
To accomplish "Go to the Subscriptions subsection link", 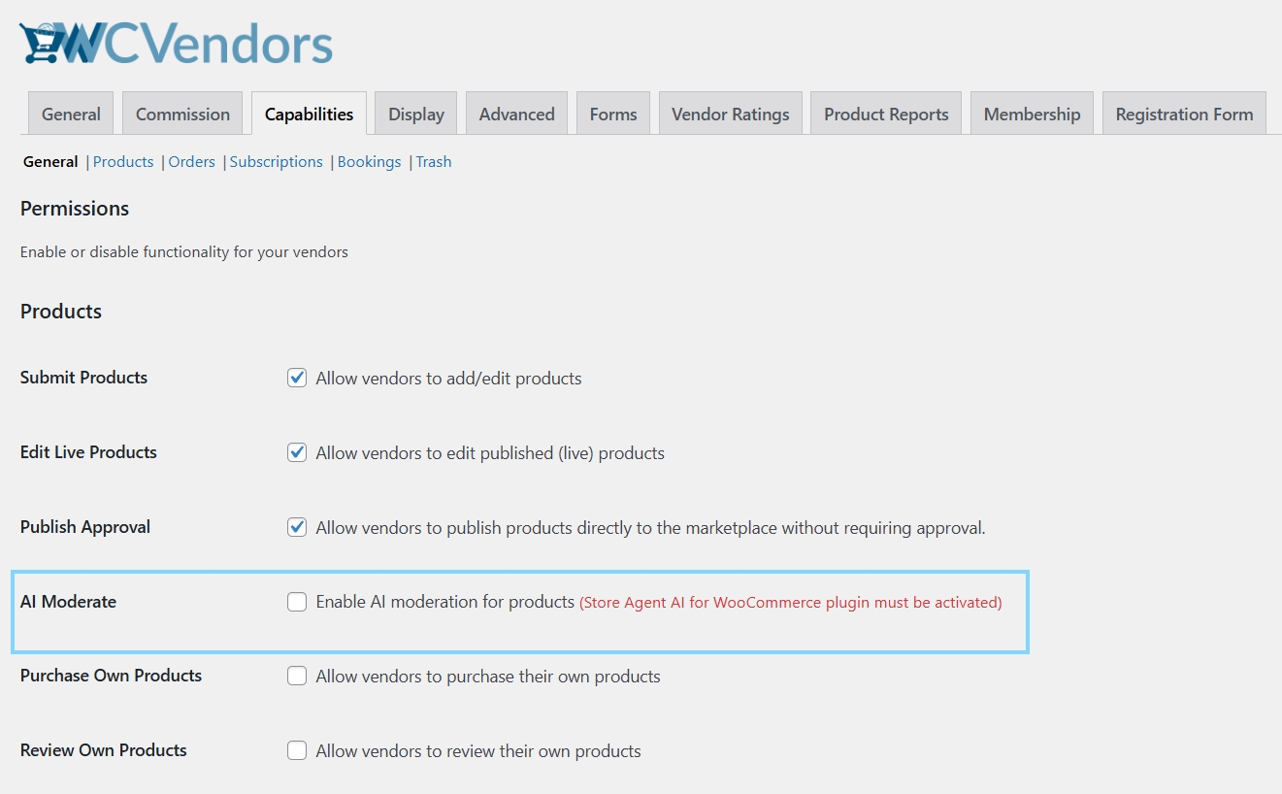I will pos(277,162).
